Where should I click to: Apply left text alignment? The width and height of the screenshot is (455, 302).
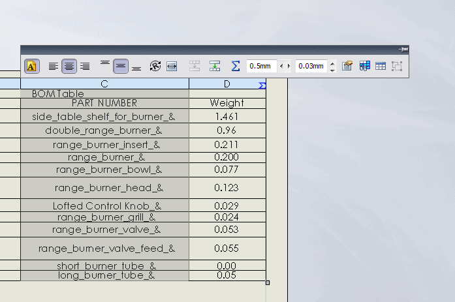(54, 66)
